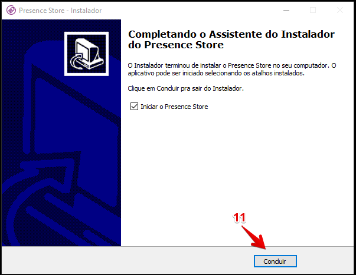Click the "Clique em Concluir pra sair" instruction text
Viewport: 356px width, 275px height.
(x=185, y=88)
